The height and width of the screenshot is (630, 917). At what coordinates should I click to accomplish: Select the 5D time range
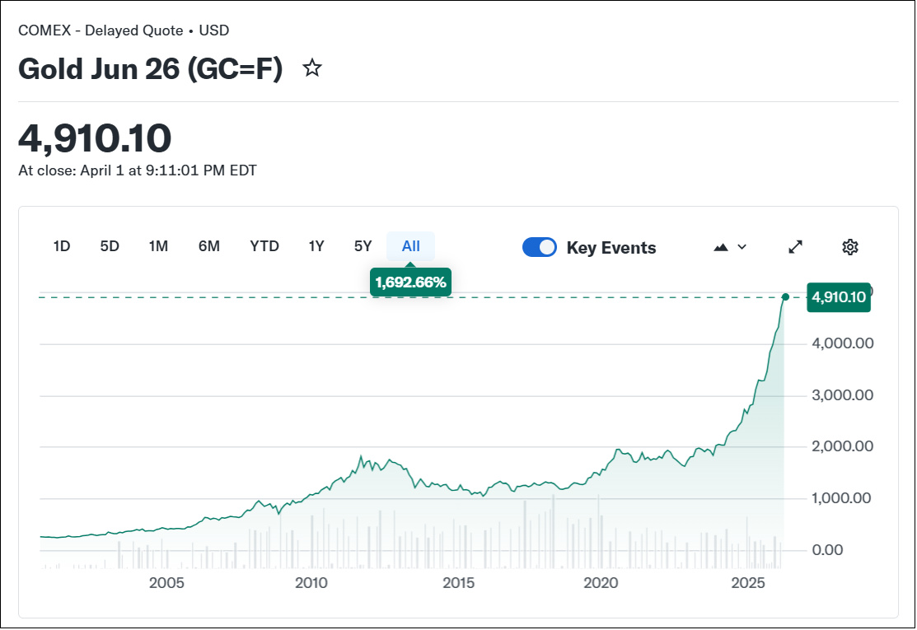[110, 246]
